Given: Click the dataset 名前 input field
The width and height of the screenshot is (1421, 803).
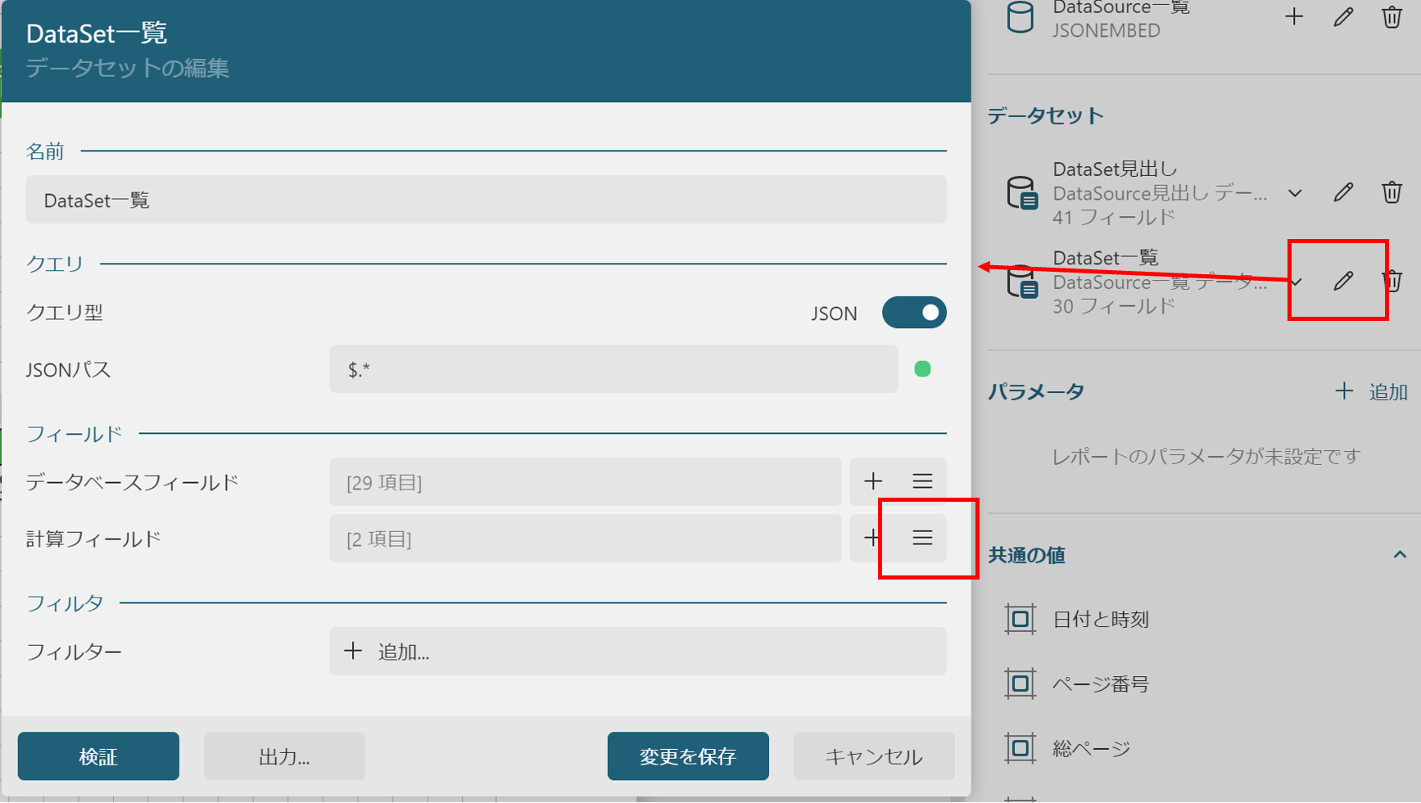Looking at the screenshot, I should (x=486, y=200).
